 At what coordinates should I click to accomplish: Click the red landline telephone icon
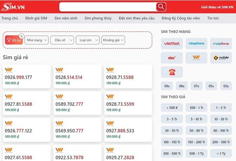click(x=172, y=72)
